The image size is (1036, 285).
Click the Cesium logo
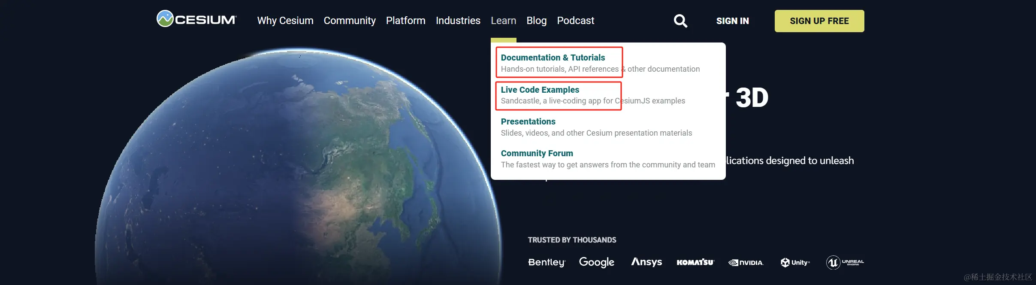tap(197, 19)
